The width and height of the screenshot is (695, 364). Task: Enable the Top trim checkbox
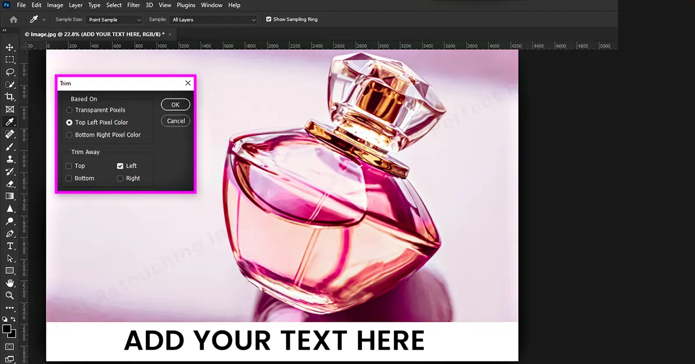pos(69,166)
